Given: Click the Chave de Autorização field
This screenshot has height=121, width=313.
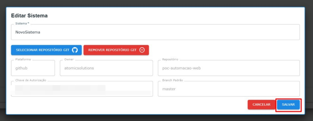Looking at the screenshot, I should point(82,89).
